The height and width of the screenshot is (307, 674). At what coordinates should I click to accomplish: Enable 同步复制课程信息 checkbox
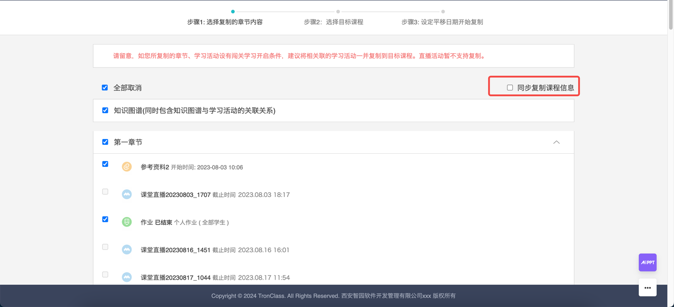510,87
